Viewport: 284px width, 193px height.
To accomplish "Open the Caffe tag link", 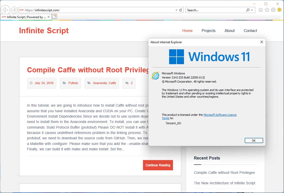I will [x=112, y=83].
